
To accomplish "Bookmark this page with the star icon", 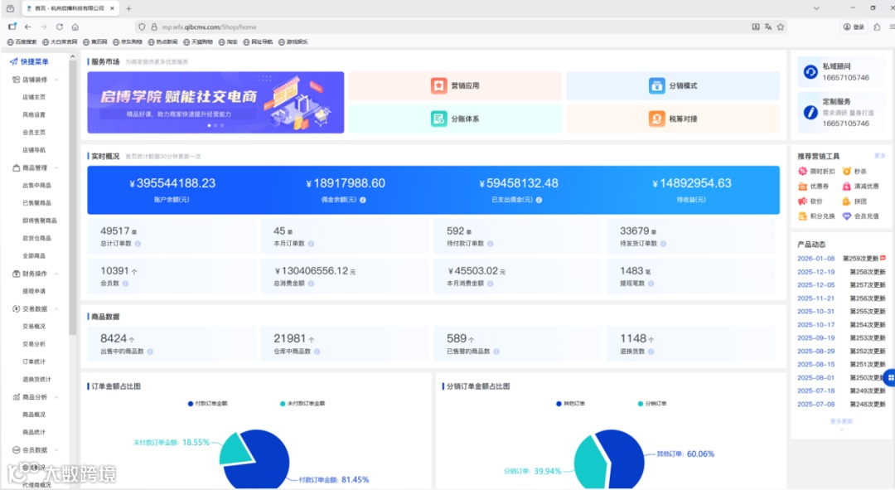I will [781, 27].
